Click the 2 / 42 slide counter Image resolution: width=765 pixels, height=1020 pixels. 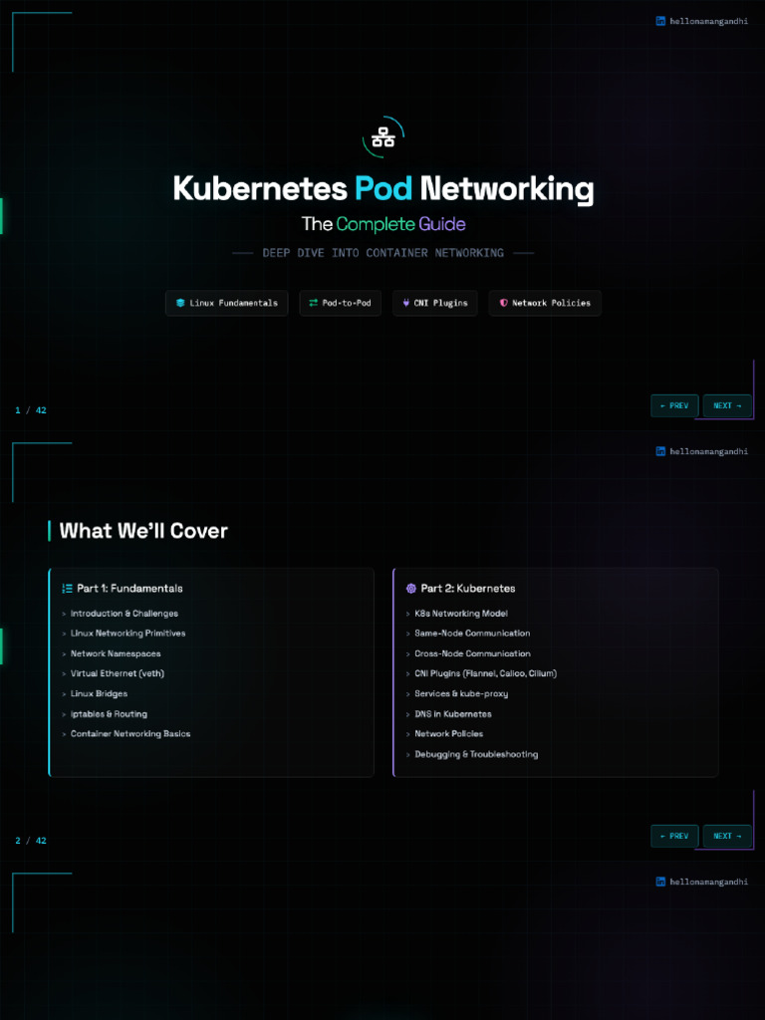[x=31, y=841]
